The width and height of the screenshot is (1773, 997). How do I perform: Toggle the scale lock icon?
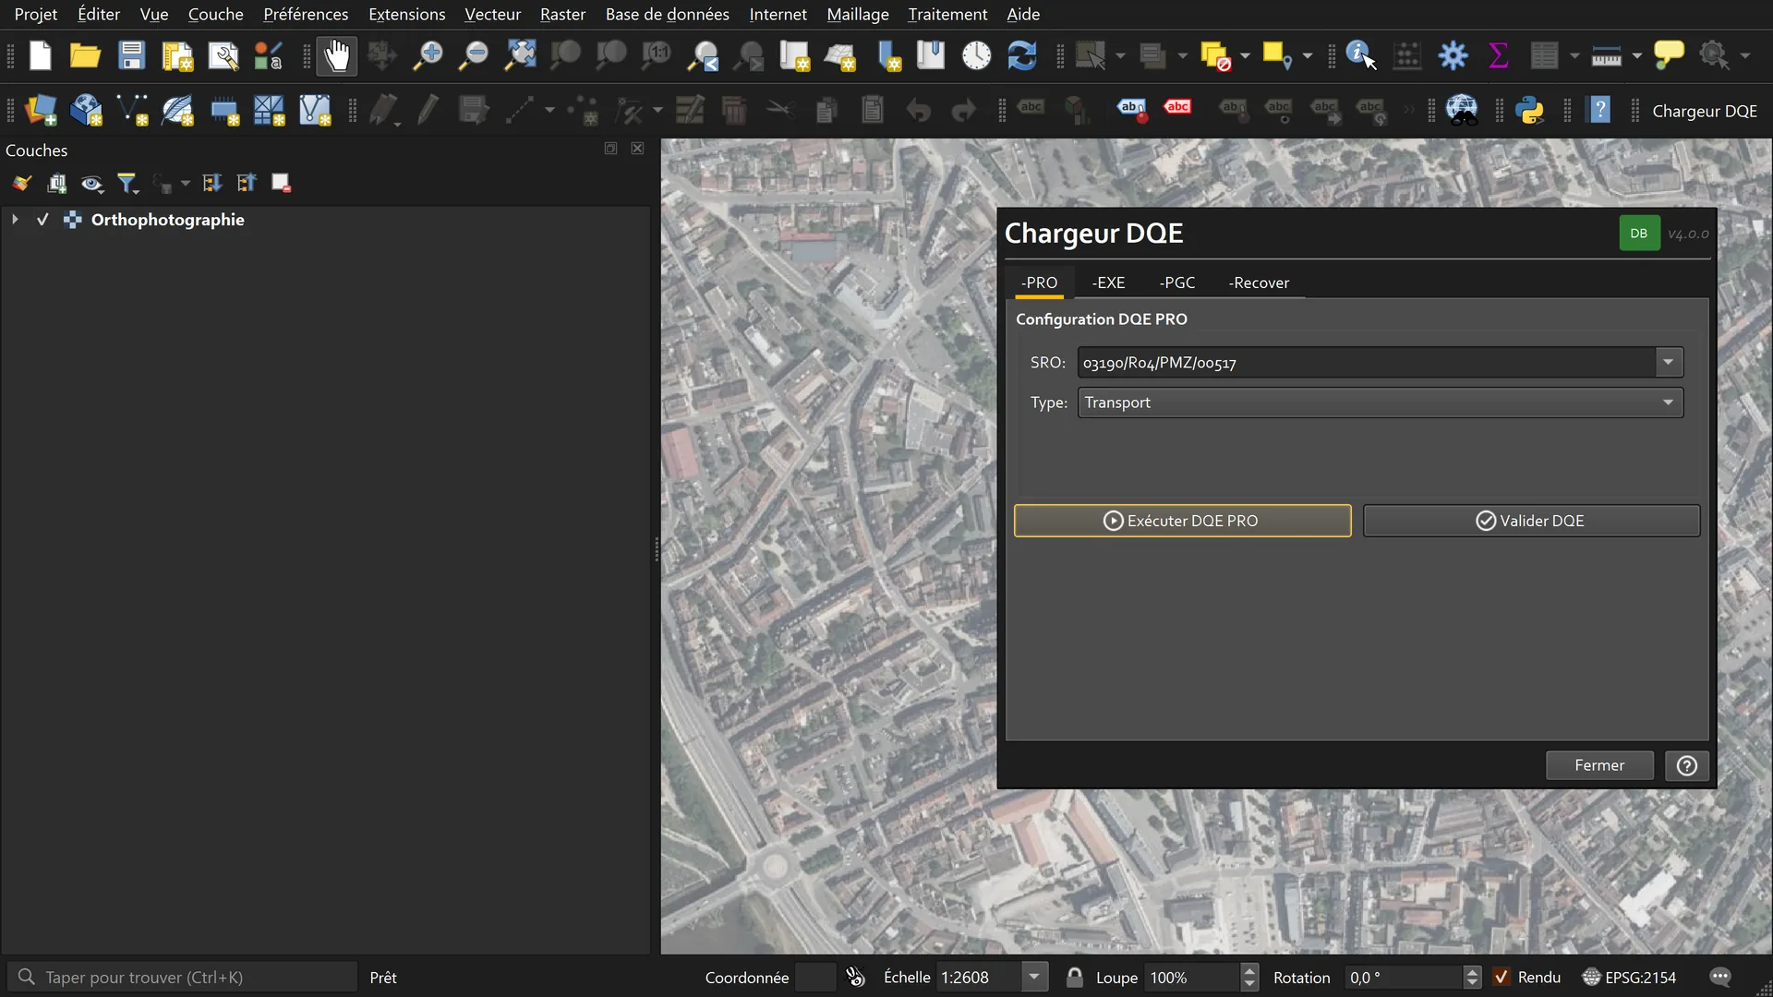point(1074,977)
